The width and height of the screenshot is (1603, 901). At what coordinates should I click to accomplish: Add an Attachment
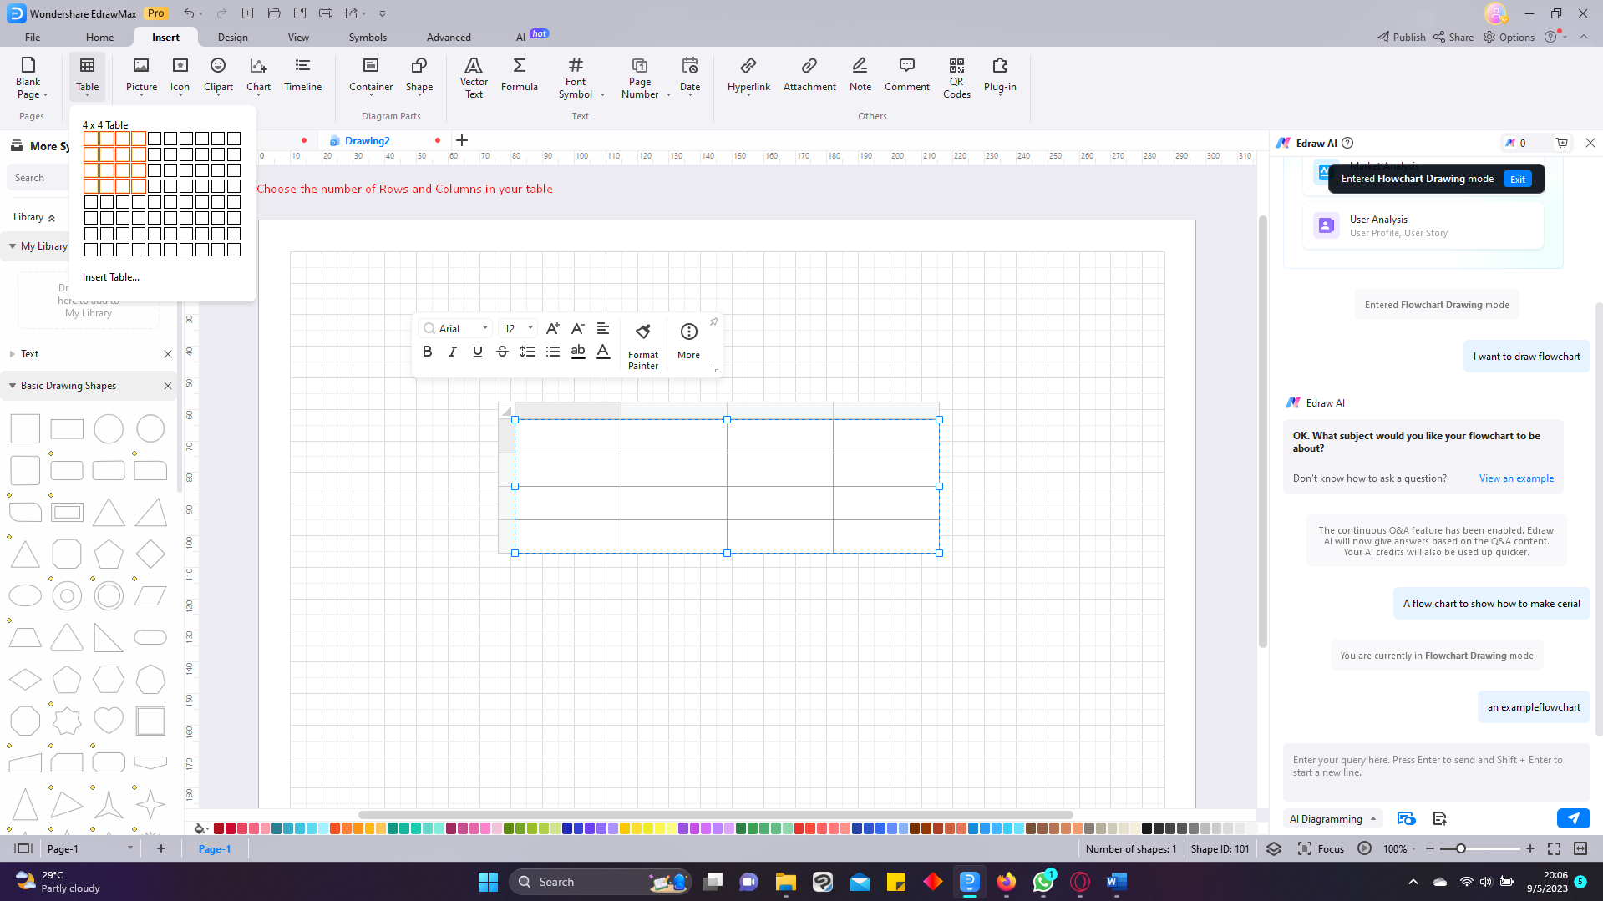[x=809, y=75]
